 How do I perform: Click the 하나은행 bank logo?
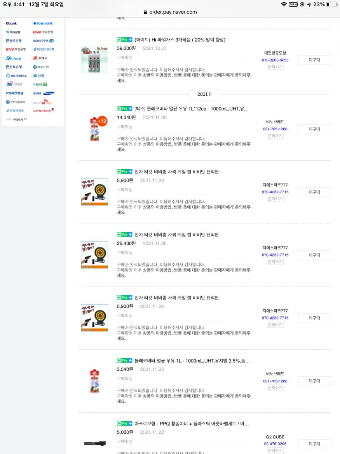13,32
